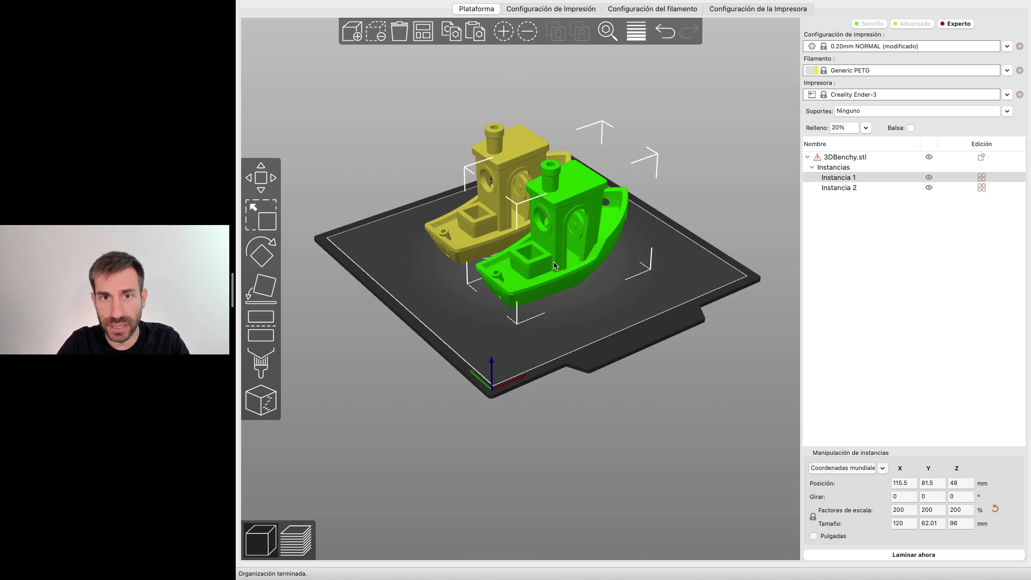Collapse the 3DBenchy.stl tree item

(807, 157)
